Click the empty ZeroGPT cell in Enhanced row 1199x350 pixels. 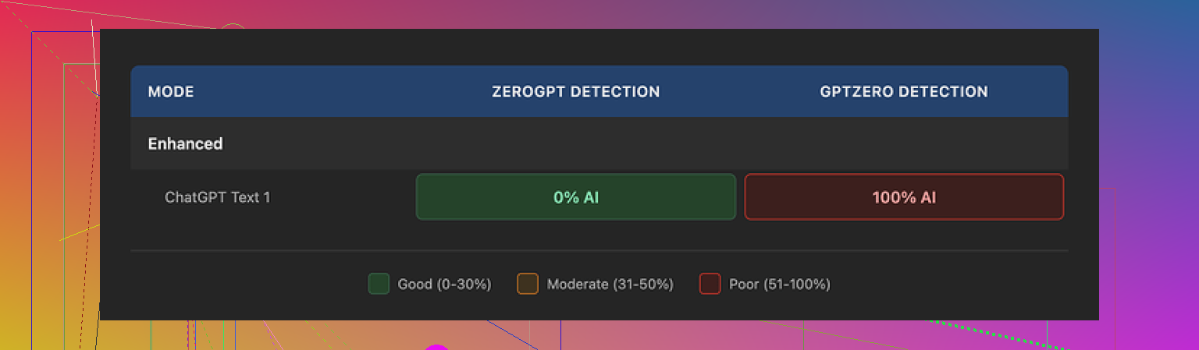coord(575,144)
